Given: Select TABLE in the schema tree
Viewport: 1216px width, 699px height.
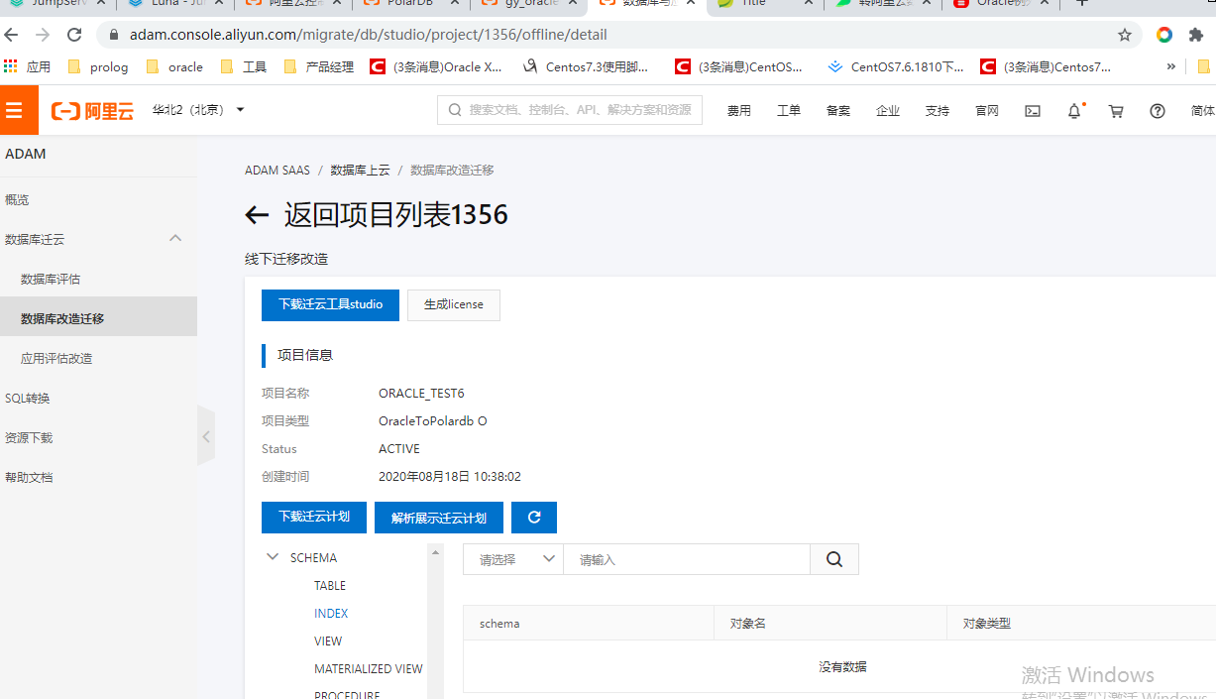Looking at the screenshot, I should pos(330,586).
